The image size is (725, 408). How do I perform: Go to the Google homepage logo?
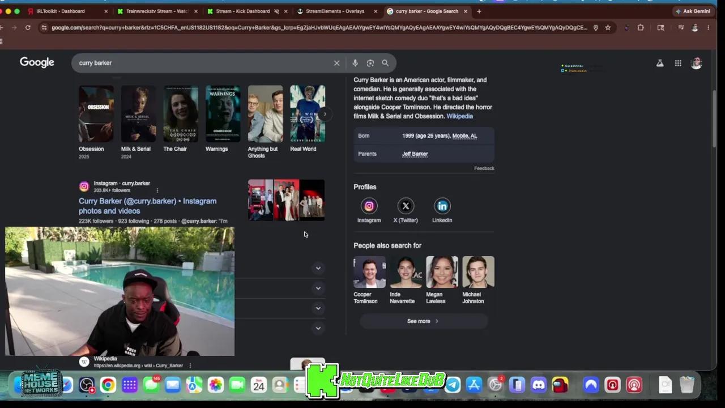pos(37,62)
